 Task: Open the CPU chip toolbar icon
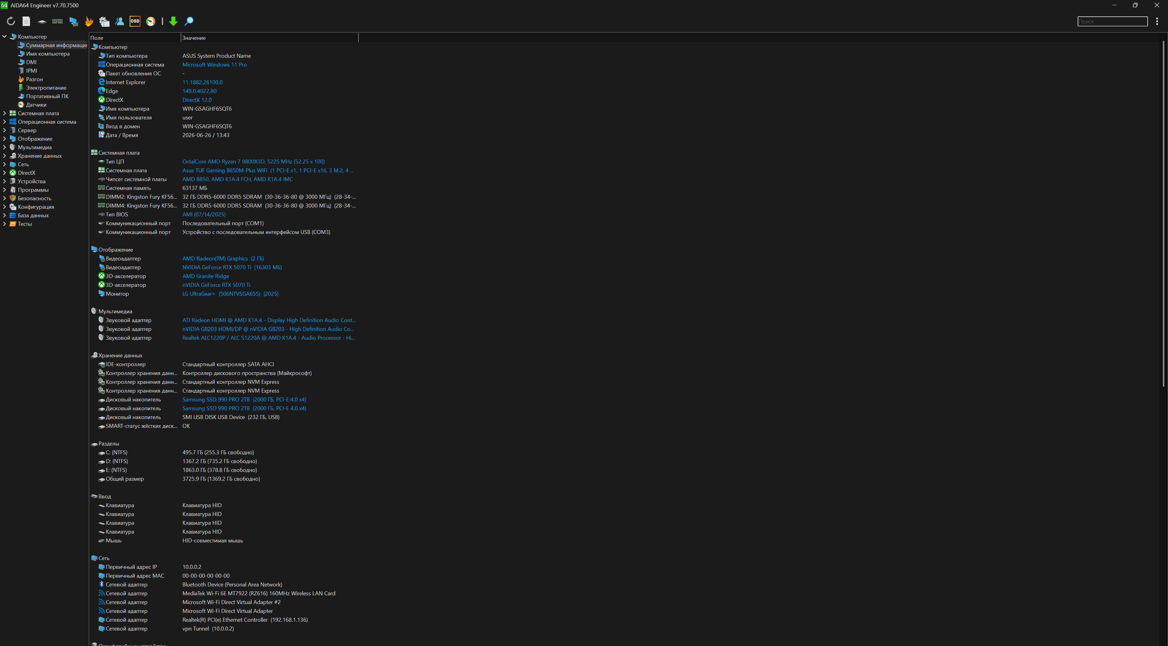tap(42, 21)
